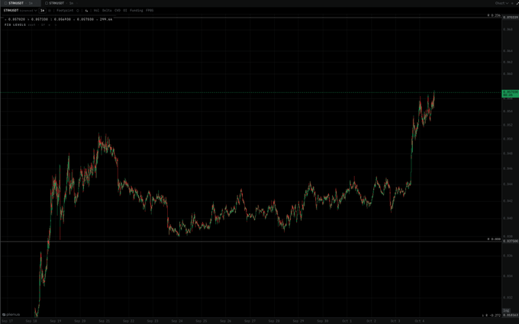This screenshot has height=324, width=519.
Task: Toggle the CVD indicator
Action: [118, 11]
